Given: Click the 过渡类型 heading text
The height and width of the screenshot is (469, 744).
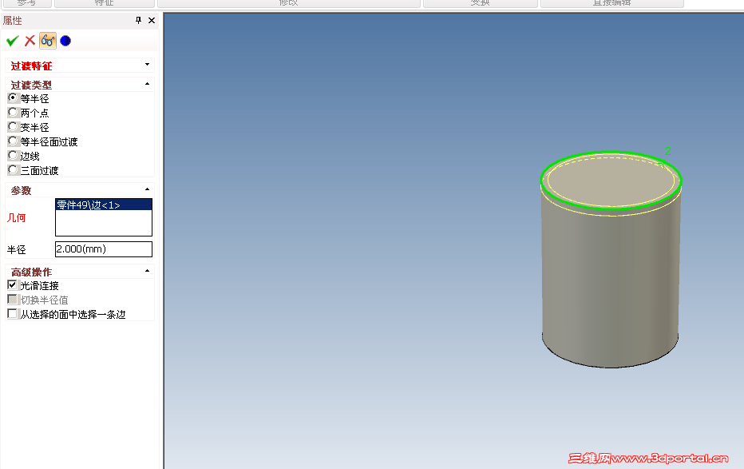Looking at the screenshot, I should click(31, 85).
